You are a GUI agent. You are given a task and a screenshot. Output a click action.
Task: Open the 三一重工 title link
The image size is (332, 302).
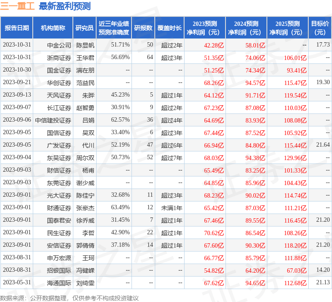(17, 6)
